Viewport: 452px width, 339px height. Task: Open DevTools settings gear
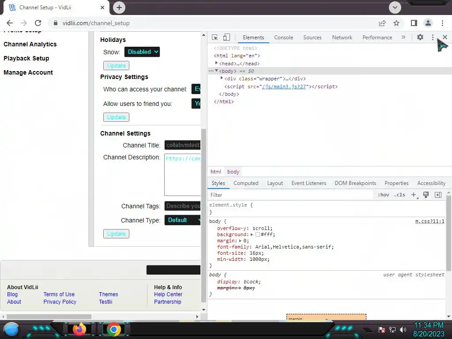[420, 37]
